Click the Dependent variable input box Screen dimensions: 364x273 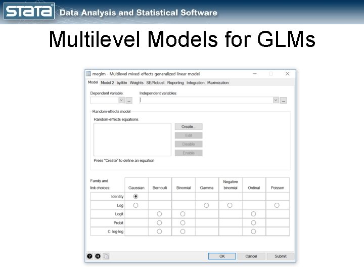coord(104,100)
